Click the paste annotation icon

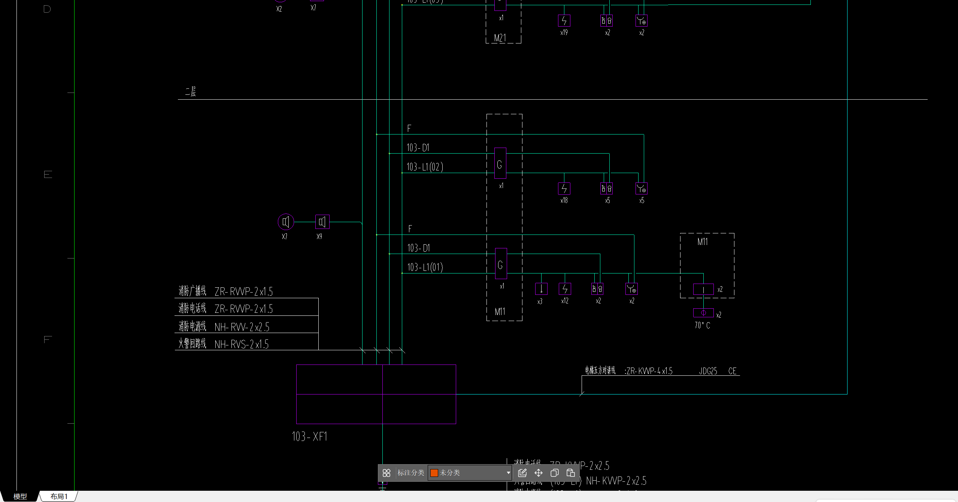click(x=571, y=473)
